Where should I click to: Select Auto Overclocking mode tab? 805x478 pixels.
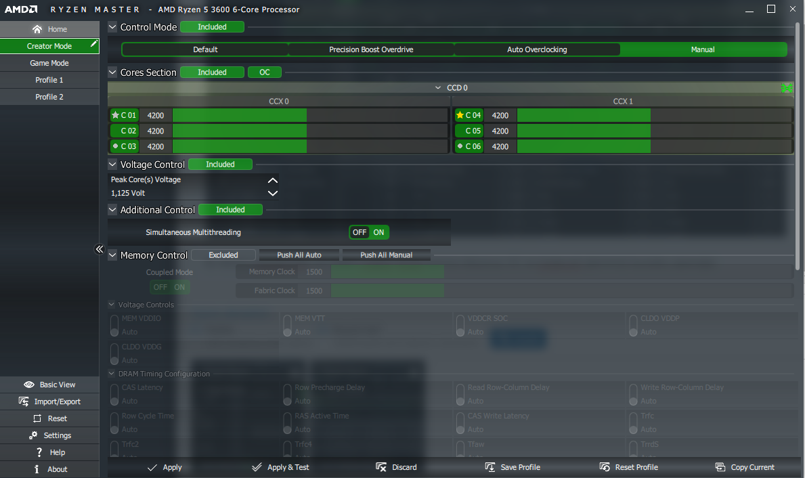[537, 50]
